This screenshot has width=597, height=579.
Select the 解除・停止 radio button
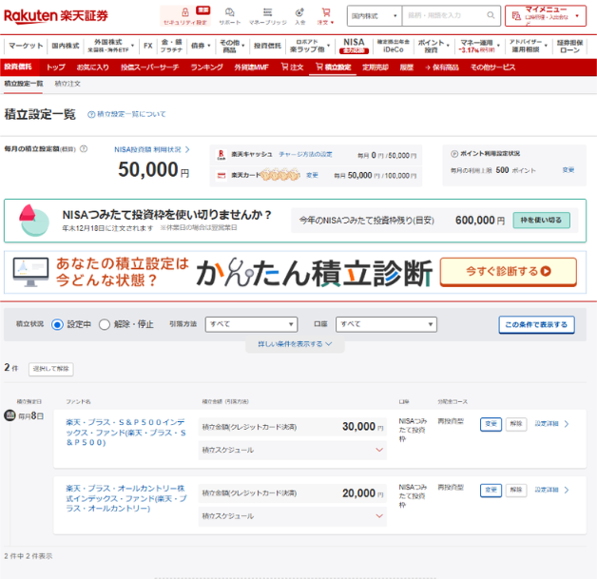pos(105,325)
